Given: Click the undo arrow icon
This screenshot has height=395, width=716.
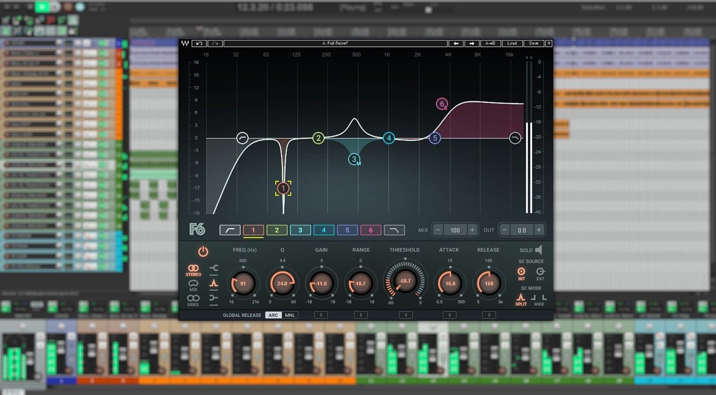Looking at the screenshot, I should tap(199, 43).
